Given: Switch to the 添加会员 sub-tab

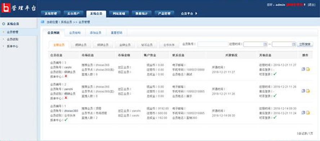Looking at the screenshot, I should click(96, 33).
